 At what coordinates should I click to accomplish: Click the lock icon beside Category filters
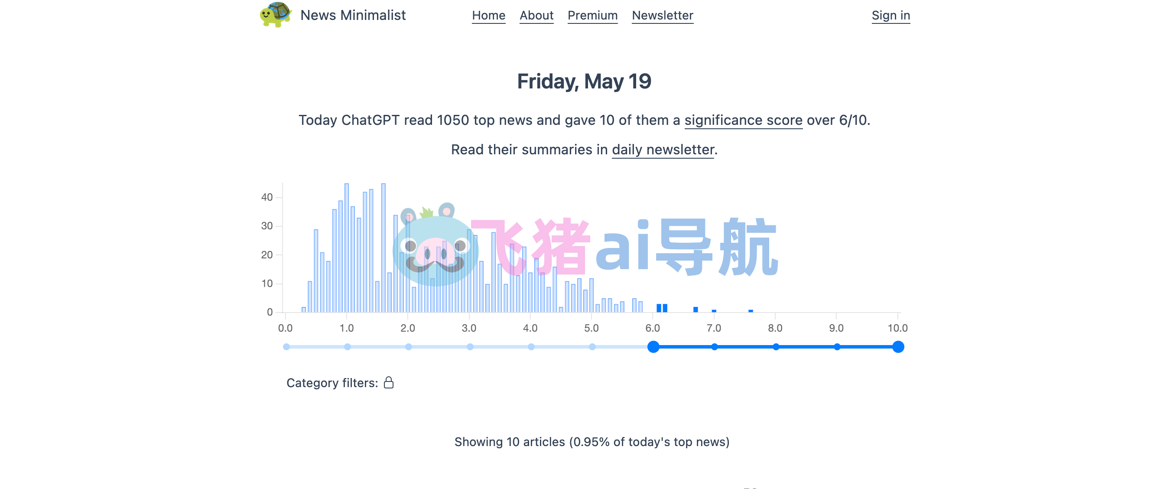(x=388, y=383)
